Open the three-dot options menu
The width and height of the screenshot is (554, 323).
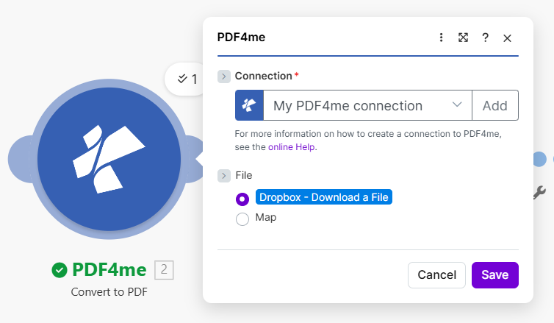pos(441,38)
